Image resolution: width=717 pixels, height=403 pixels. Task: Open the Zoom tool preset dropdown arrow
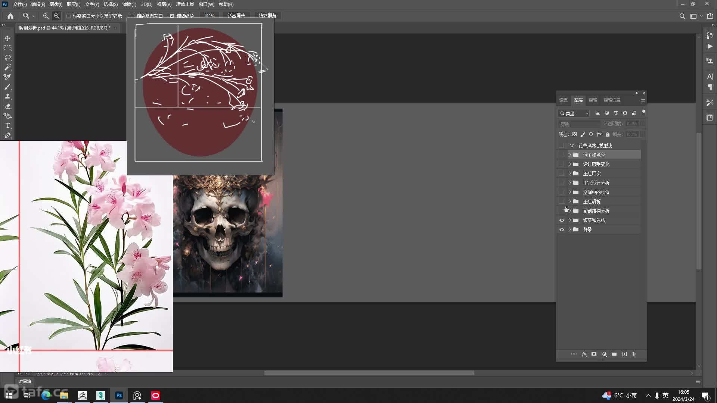pos(34,16)
